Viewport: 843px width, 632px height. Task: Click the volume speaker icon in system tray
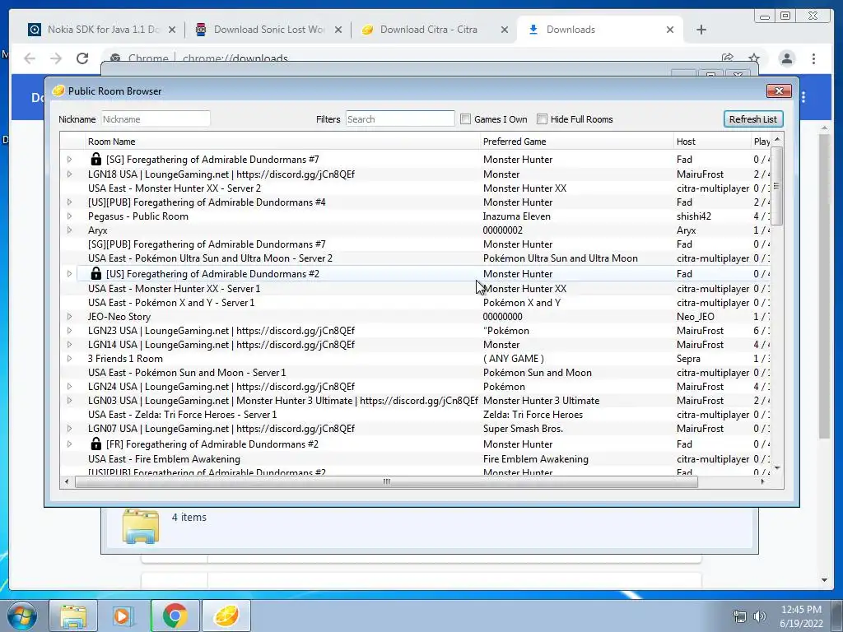760,616
